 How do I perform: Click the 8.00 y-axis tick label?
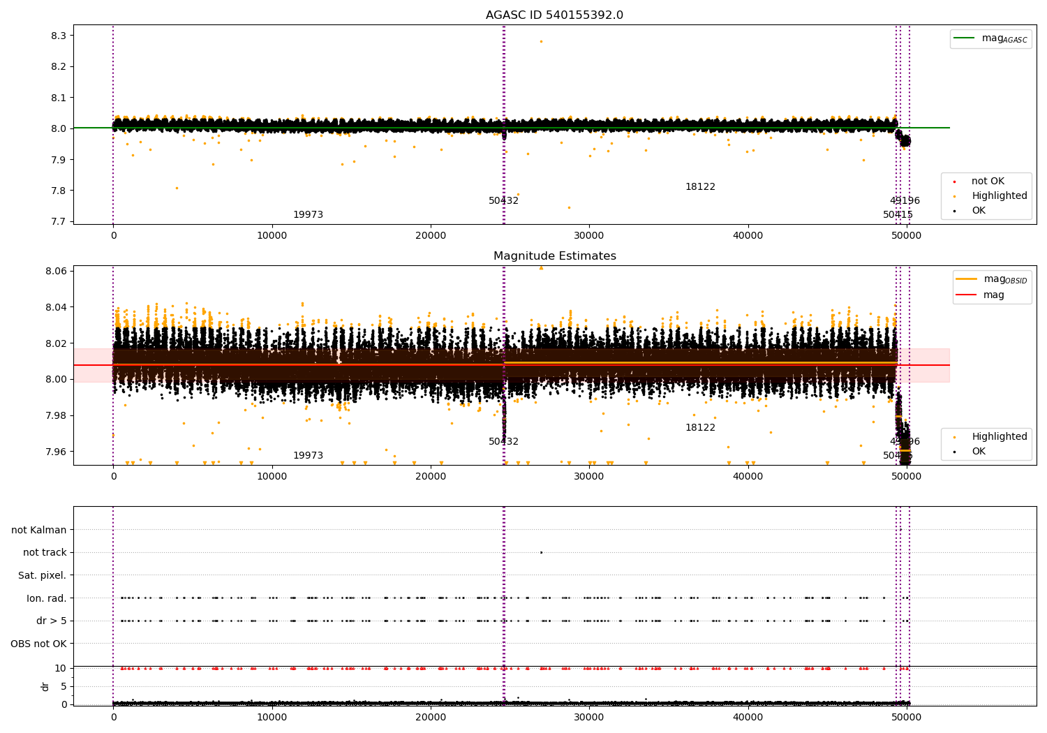(x=56, y=380)
